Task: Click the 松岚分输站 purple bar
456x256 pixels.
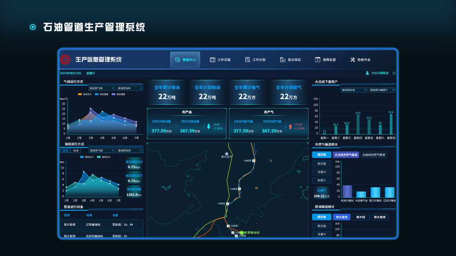Action: (347, 191)
